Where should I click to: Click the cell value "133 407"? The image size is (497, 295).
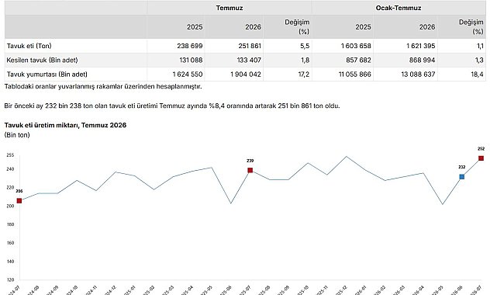tap(249, 60)
